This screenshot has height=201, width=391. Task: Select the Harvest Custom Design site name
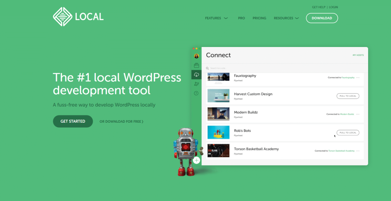coord(253,94)
